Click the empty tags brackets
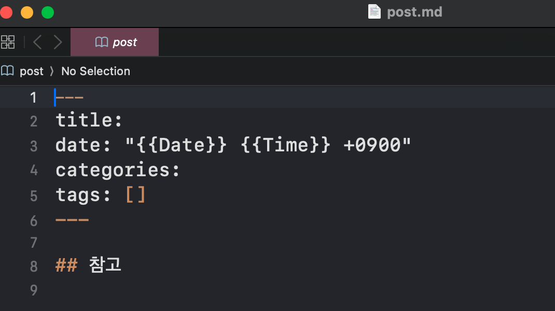This screenshot has height=311, width=555. (x=136, y=195)
